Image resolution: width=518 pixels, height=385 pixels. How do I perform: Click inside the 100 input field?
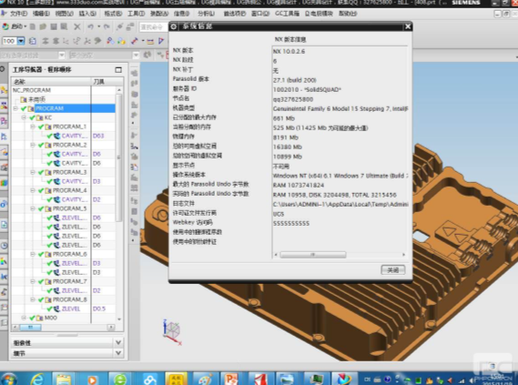[x=9, y=41]
